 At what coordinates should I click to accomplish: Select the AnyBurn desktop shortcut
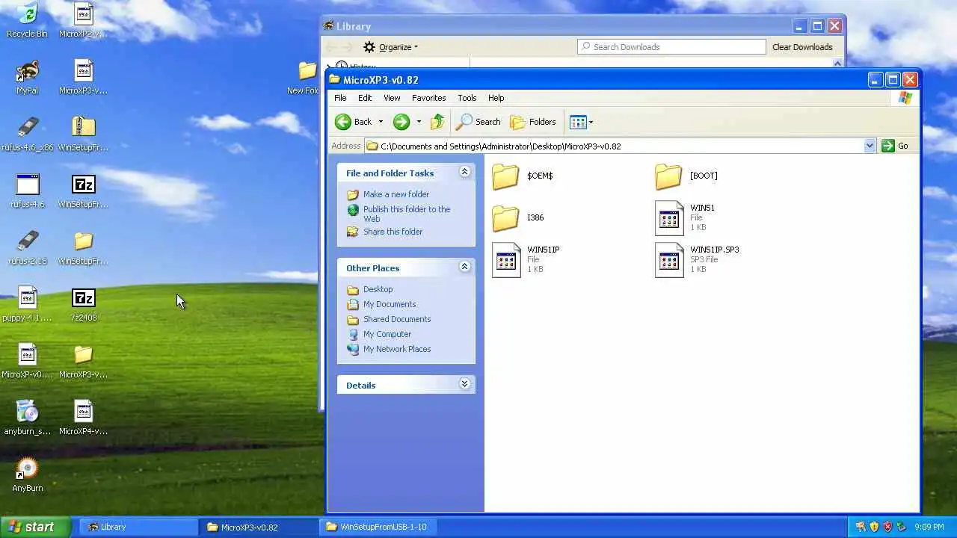pyautogui.click(x=27, y=474)
